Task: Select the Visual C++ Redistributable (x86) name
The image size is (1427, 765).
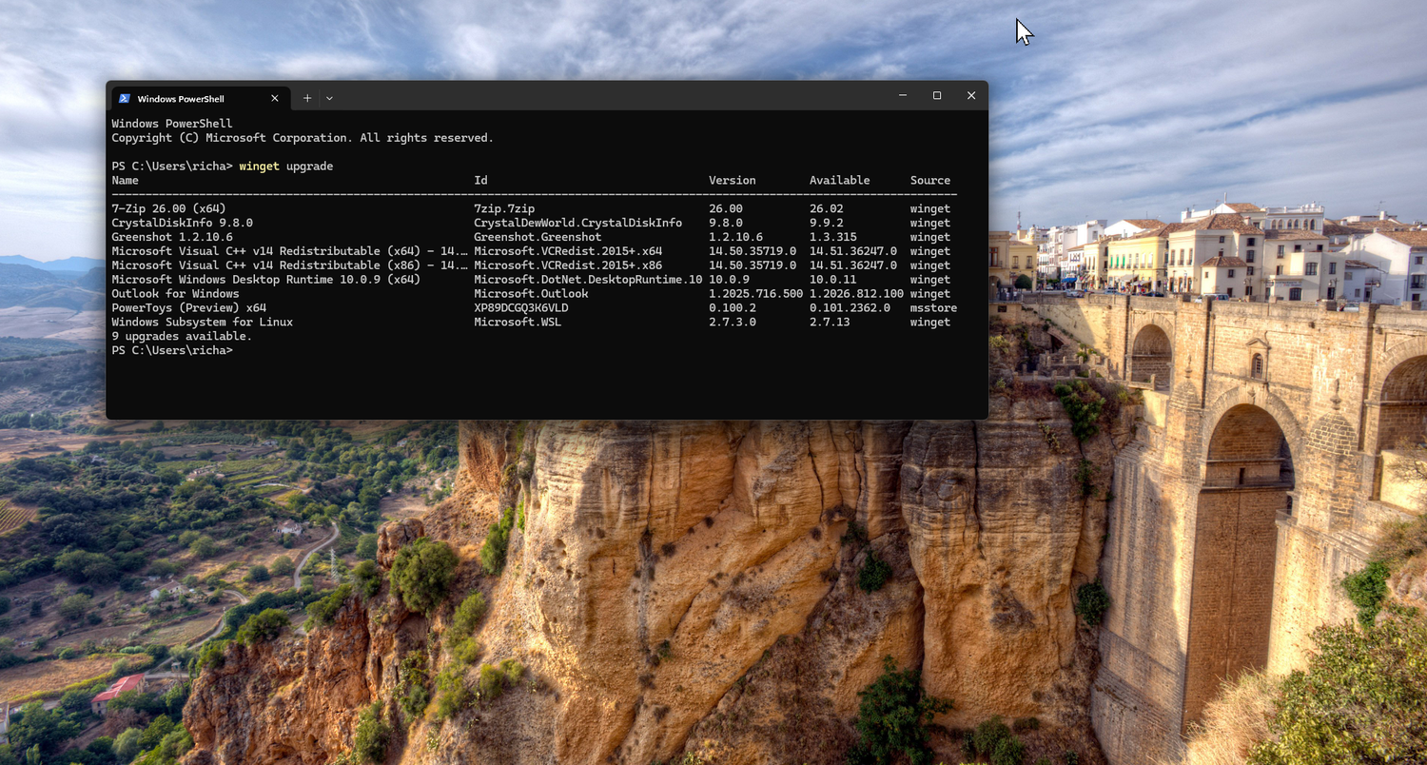Action: point(289,265)
